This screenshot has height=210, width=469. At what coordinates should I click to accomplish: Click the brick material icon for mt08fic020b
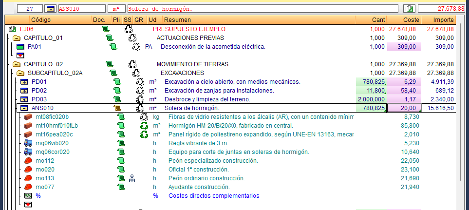tap(28, 117)
